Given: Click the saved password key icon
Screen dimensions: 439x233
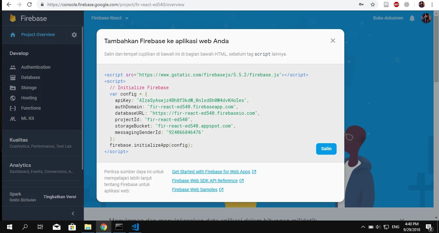Looking at the screenshot, I should [x=361, y=4].
